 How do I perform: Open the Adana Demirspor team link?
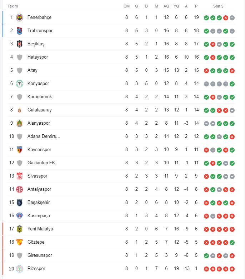44,136
